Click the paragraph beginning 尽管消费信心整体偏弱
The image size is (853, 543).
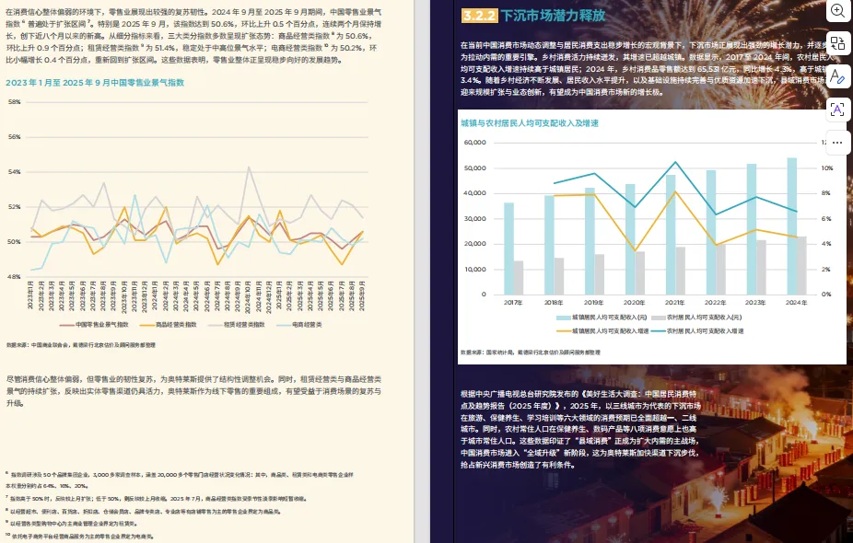(193, 391)
